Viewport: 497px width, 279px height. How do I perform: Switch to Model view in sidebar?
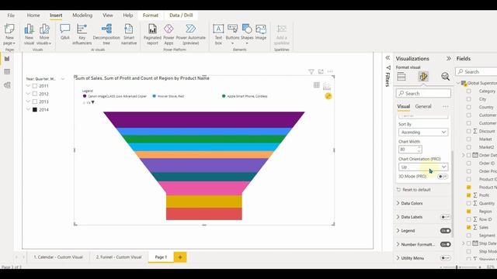[7, 85]
